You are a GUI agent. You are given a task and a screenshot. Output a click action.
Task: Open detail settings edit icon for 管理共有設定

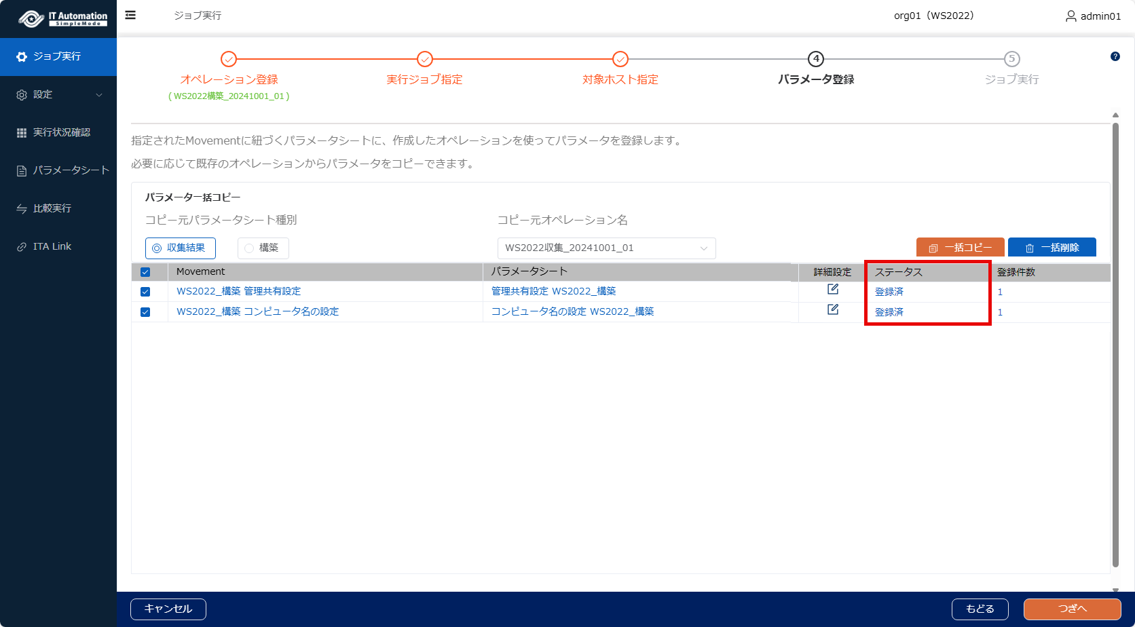pos(832,290)
